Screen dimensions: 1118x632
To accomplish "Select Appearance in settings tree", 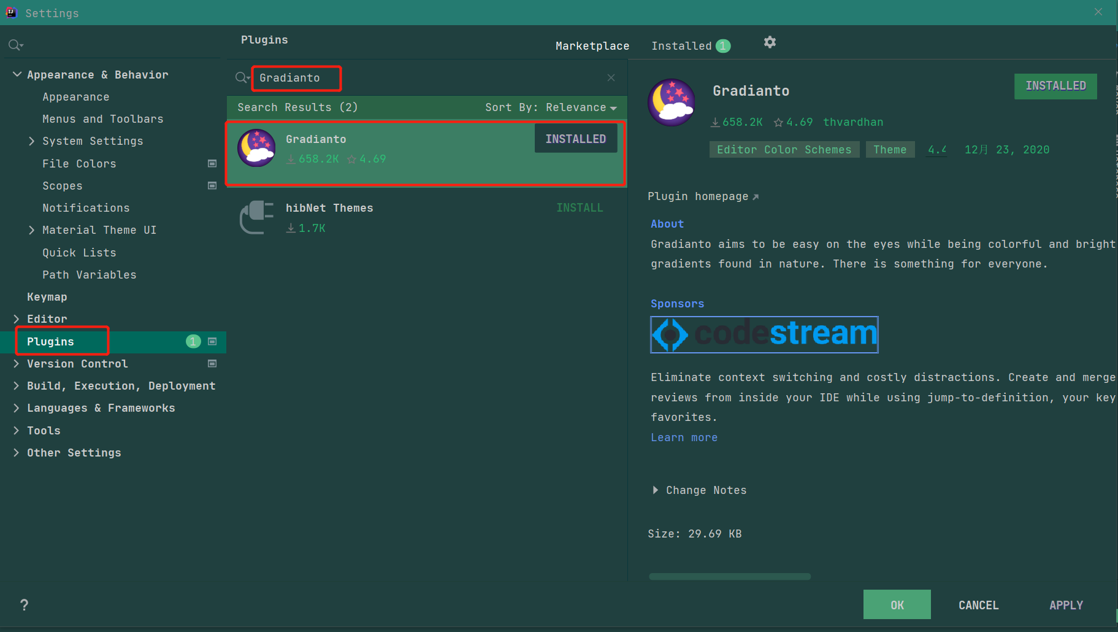I will coord(76,97).
